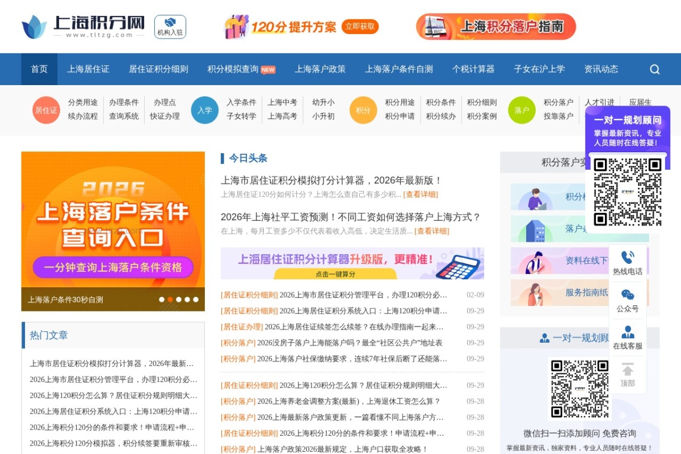Click the 立即获取 button
This screenshot has width=681, height=454.
360,27
